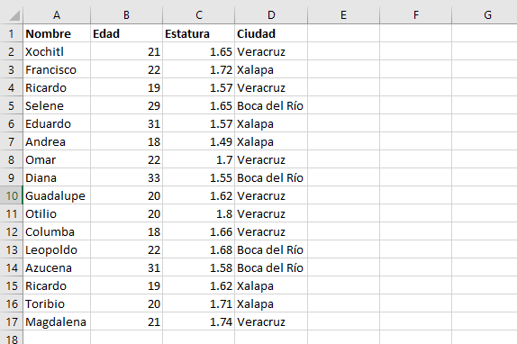Click the Estatura header cell
This screenshot has width=517, height=344.
click(199, 33)
